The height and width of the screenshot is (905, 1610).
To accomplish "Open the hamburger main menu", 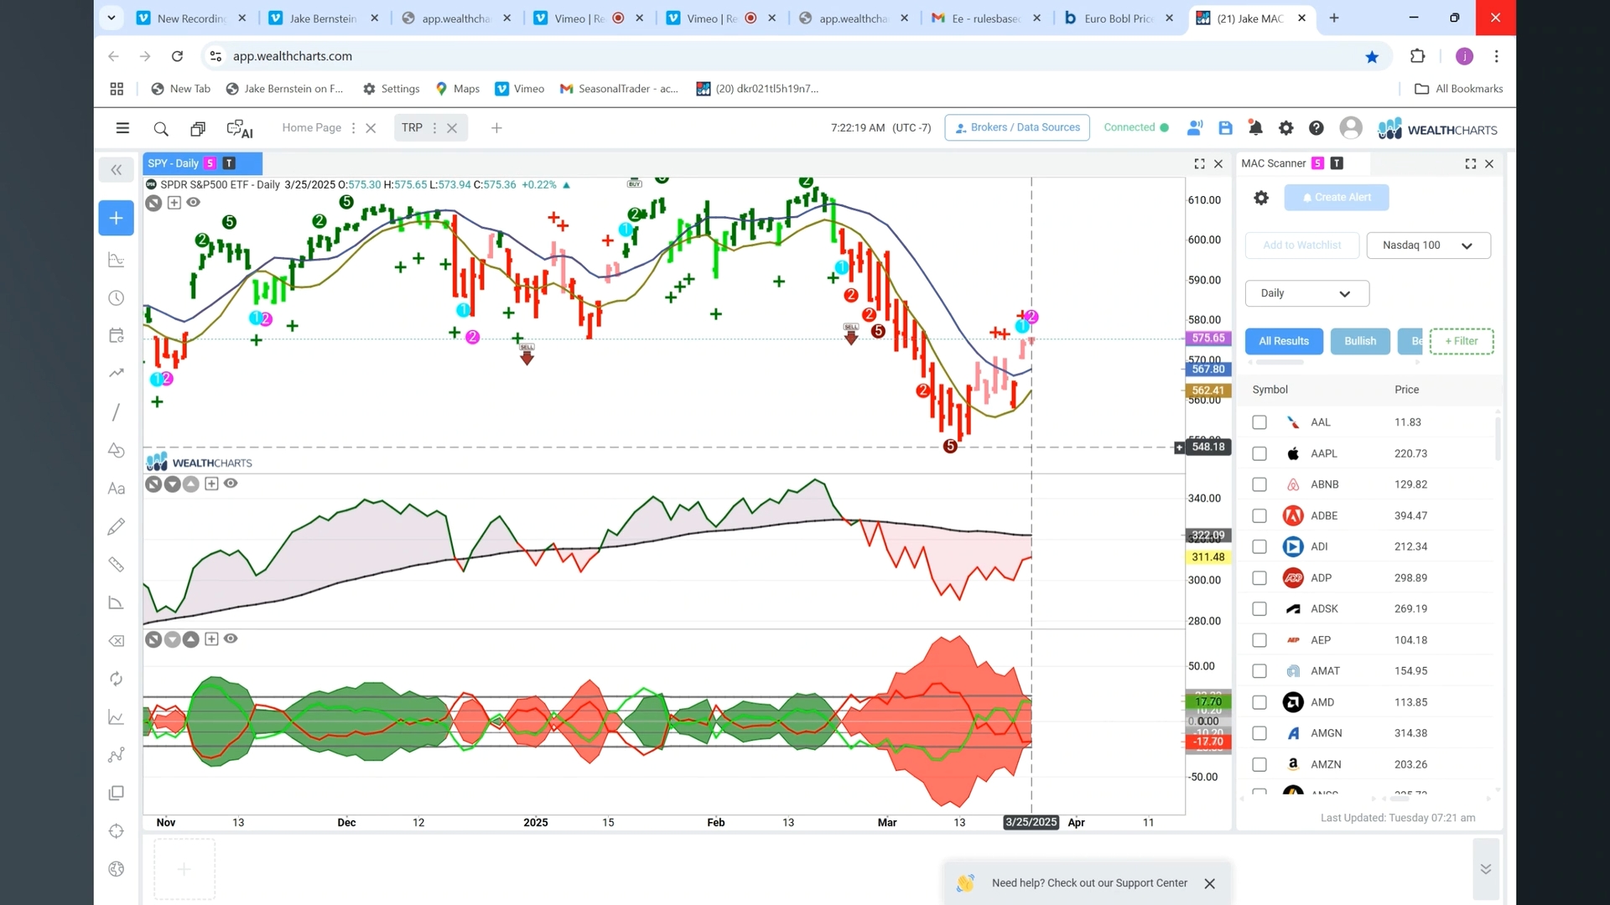I will [x=122, y=128].
